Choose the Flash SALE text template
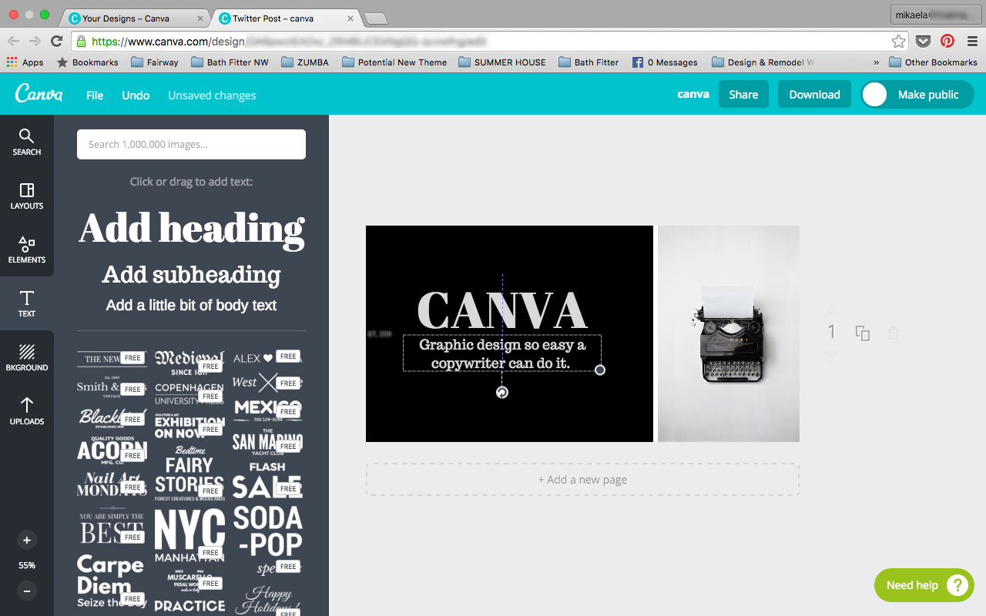 (268, 480)
